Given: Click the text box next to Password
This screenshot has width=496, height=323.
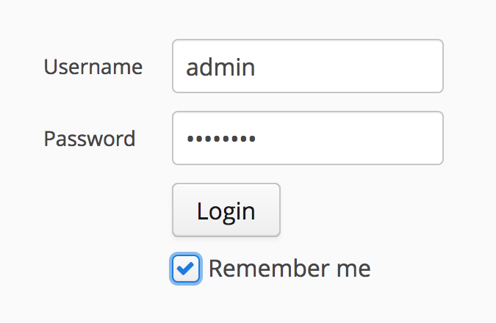Looking at the screenshot, I should (x=307, y=138).
